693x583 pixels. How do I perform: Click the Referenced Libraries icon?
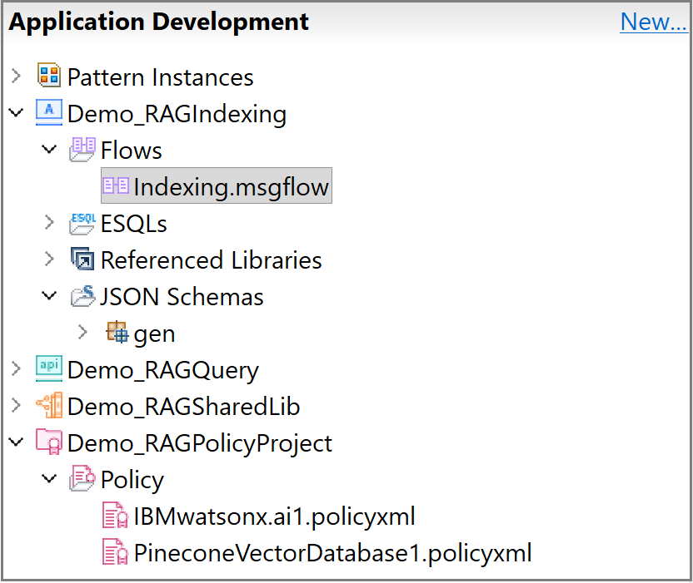click(82, 259)
